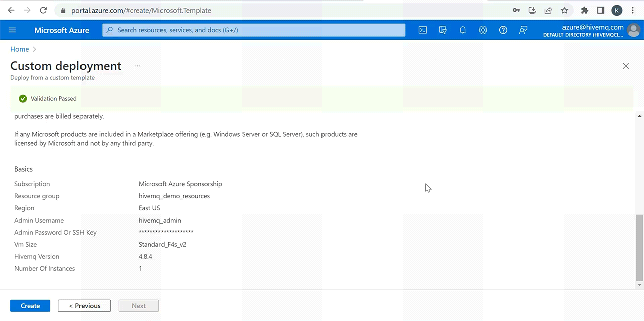This screenshot has height=321, width=644.
Task: Open Chrome profile K avatar
Action: pyautogui.click(x=617, y=10)
